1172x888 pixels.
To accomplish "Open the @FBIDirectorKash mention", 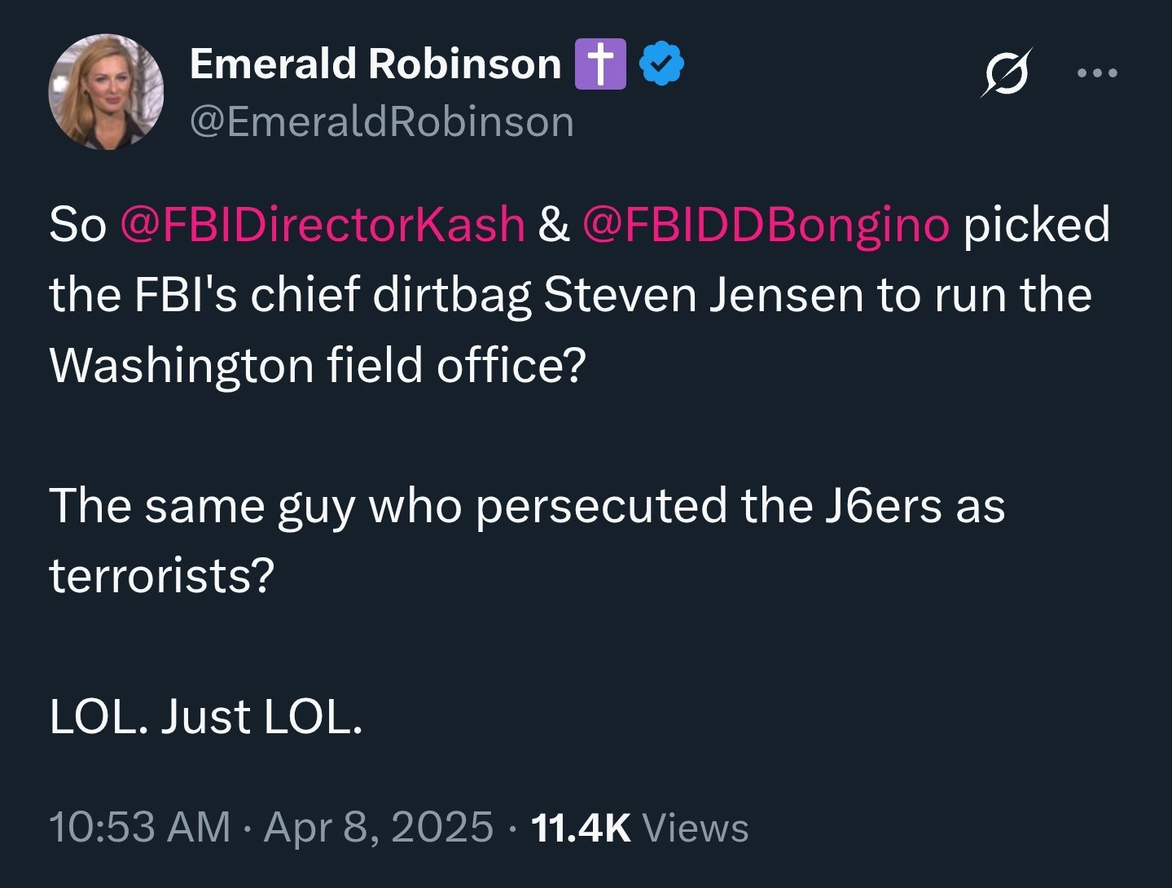I will point(323,224).
